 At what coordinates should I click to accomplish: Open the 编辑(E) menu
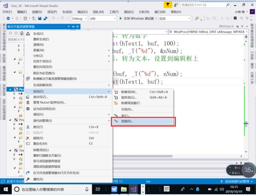coord(22,12)
